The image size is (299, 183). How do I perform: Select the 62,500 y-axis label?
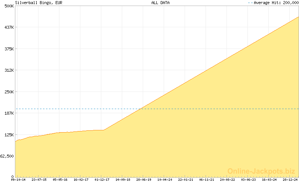[x=7, y=156]
